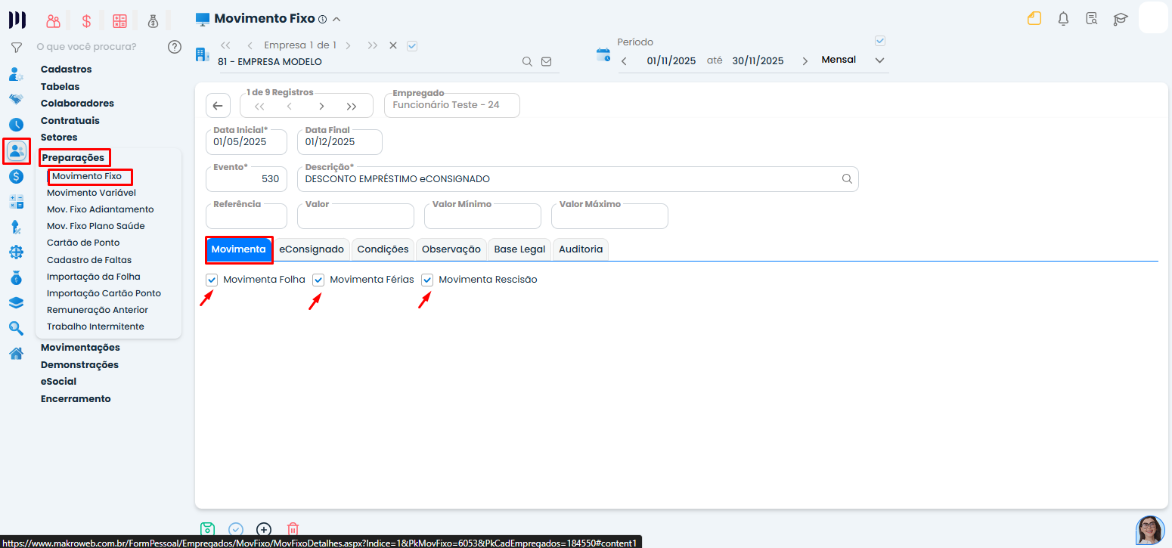Open the notifications bell icon

pos(1063,19)
